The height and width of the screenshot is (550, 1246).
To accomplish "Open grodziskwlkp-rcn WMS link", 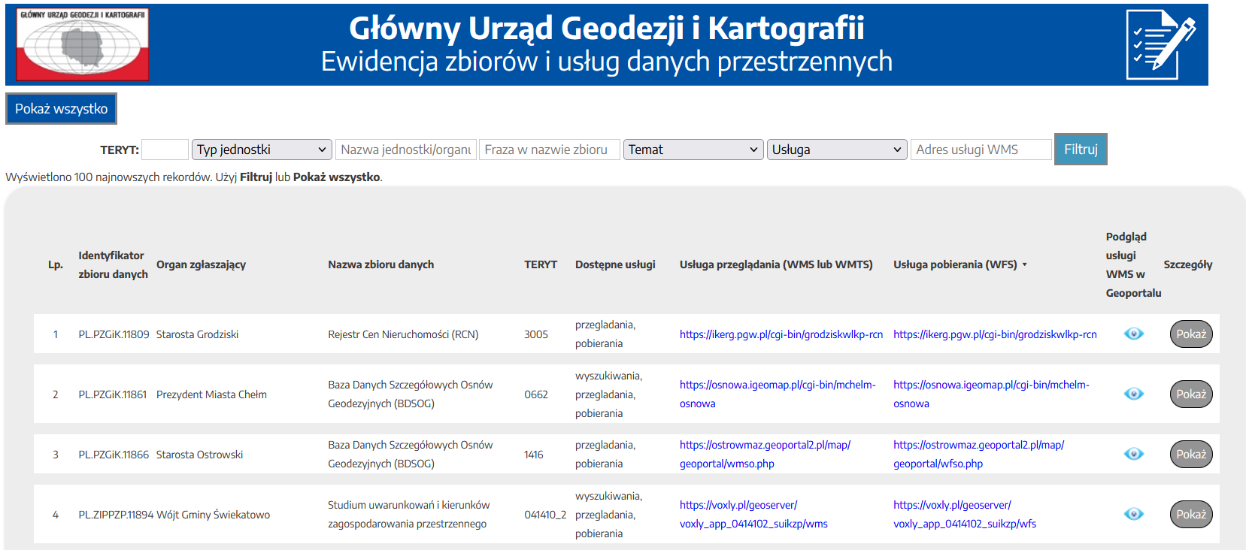I will point(781,334).
